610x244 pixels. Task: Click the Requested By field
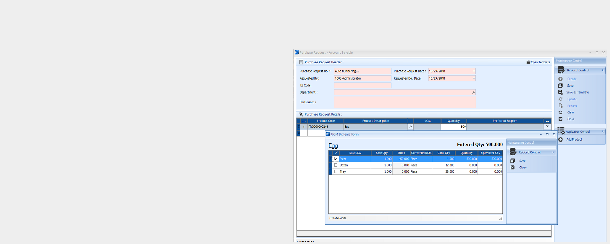coord(362,78)
